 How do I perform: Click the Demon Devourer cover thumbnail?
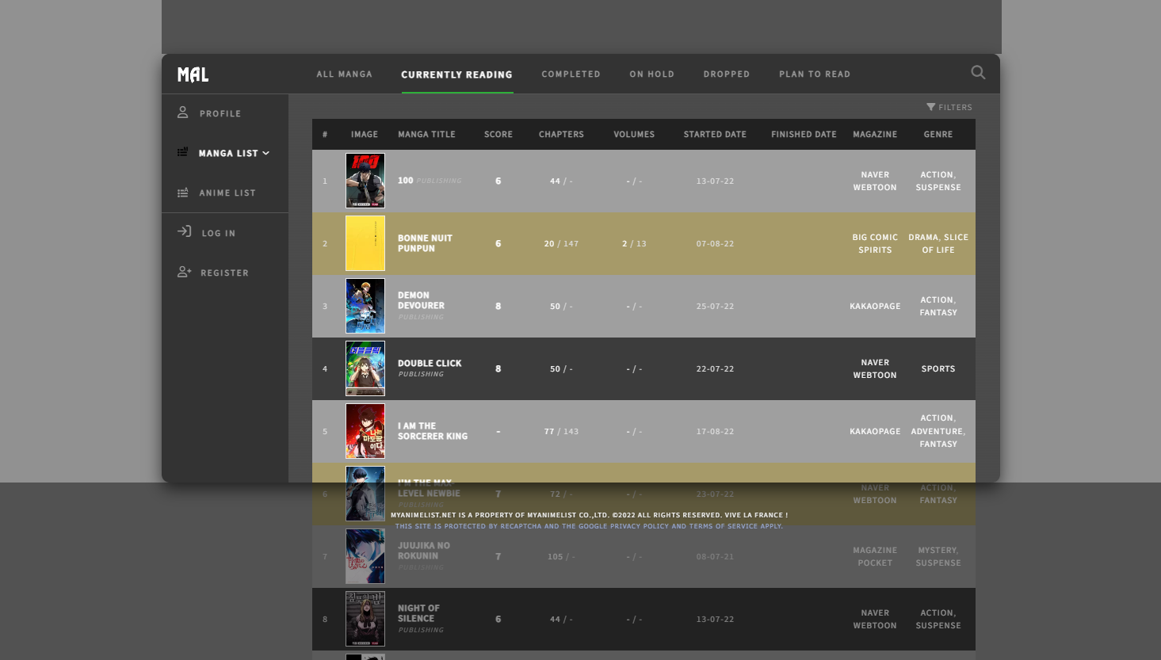point(365,306)
